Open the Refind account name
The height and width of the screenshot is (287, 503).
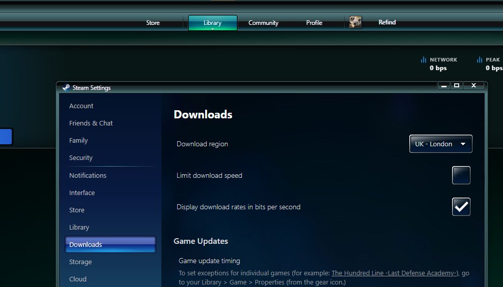(387, 22)
